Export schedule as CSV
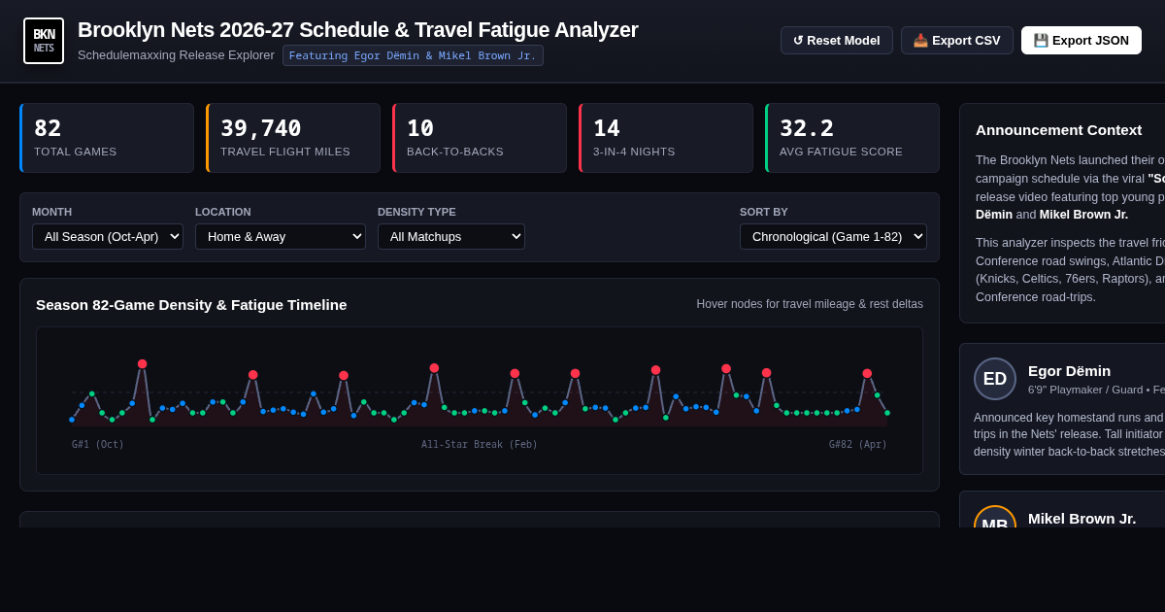The height and width of the screenshot is (612, 1165). tap(957, 40)
